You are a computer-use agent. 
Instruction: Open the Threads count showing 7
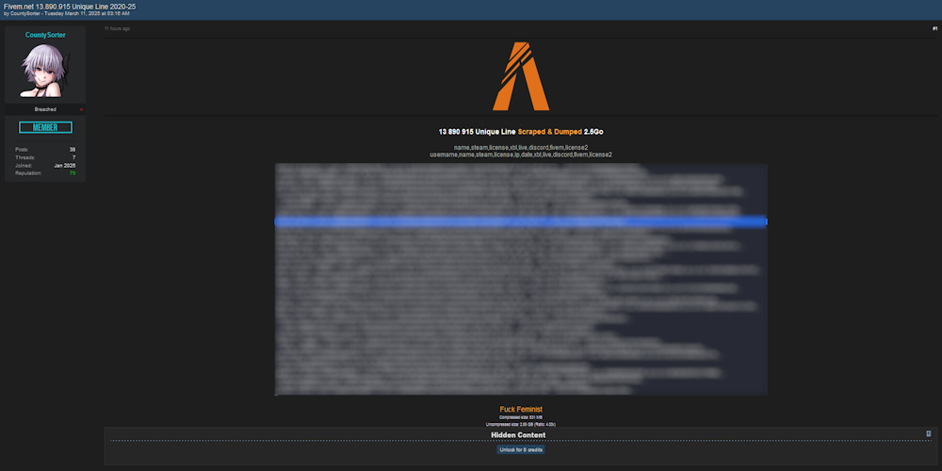coord(73,157)
